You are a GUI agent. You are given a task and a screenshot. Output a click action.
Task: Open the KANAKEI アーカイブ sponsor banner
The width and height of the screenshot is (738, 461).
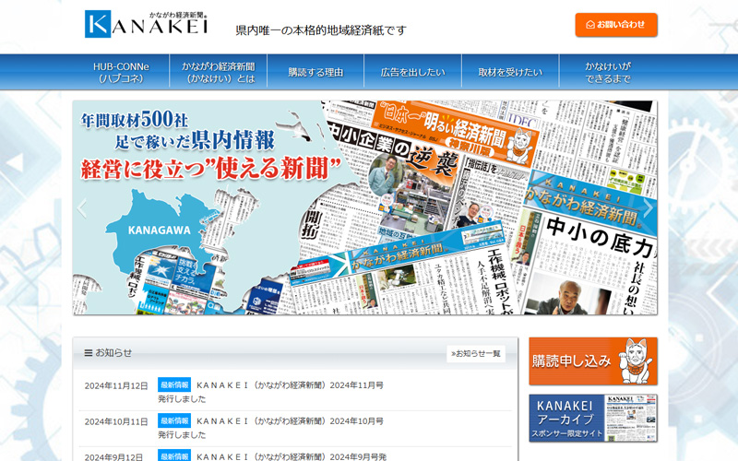[x=593, y=418]
